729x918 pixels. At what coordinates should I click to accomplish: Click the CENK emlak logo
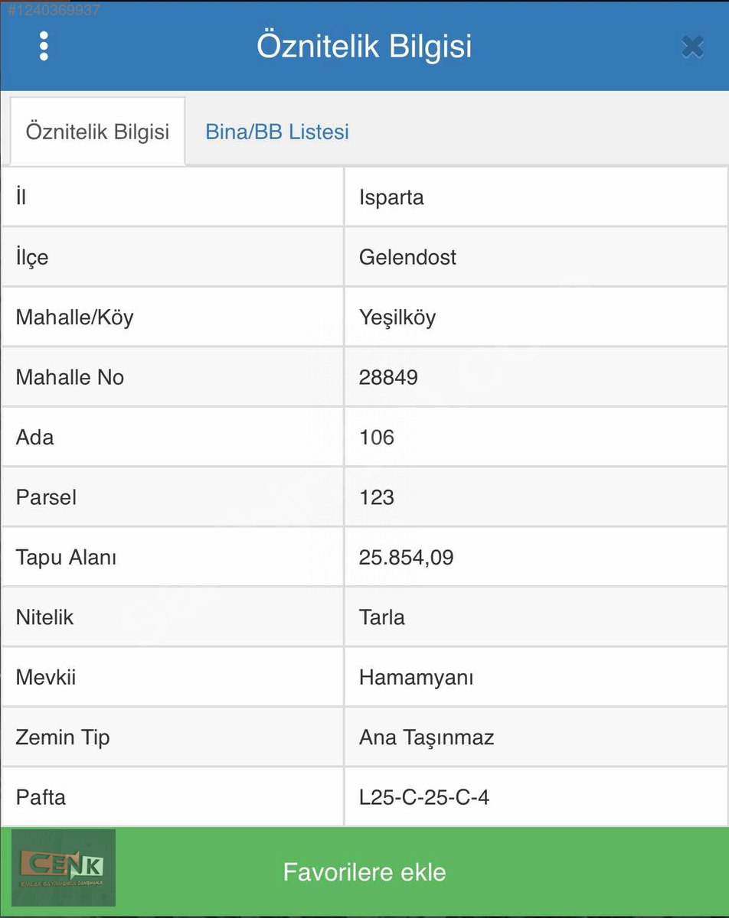coord(64,868)
